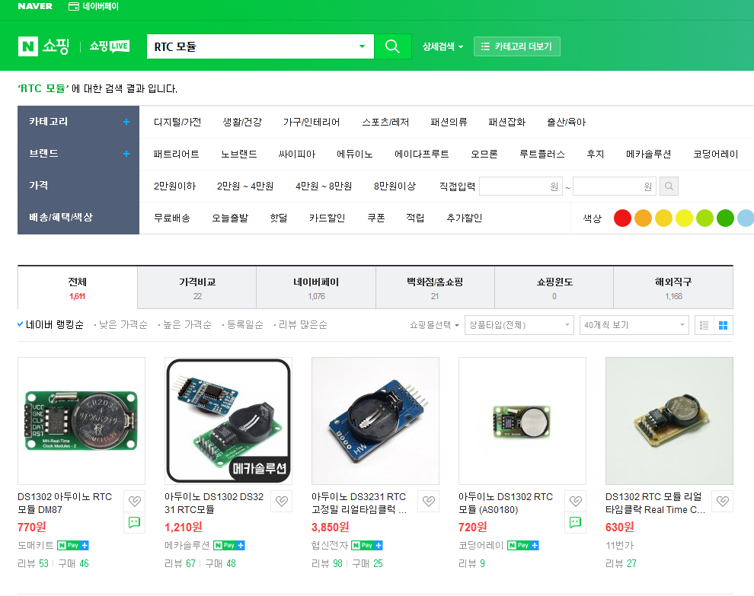754x596 pixels.
Task: Select the 해외직구 tab
Action: tap(673, 288)
